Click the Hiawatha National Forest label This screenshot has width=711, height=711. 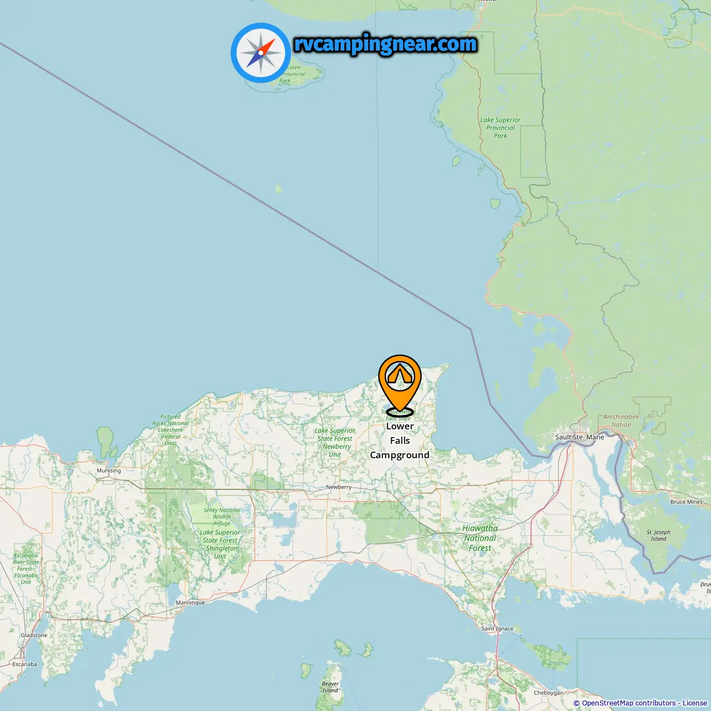pos(480,538)
